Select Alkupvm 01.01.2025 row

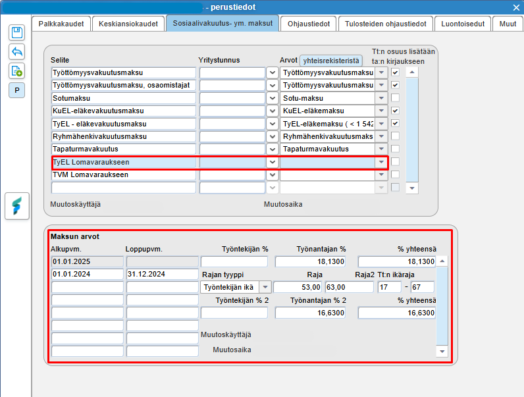coord(87,261)
